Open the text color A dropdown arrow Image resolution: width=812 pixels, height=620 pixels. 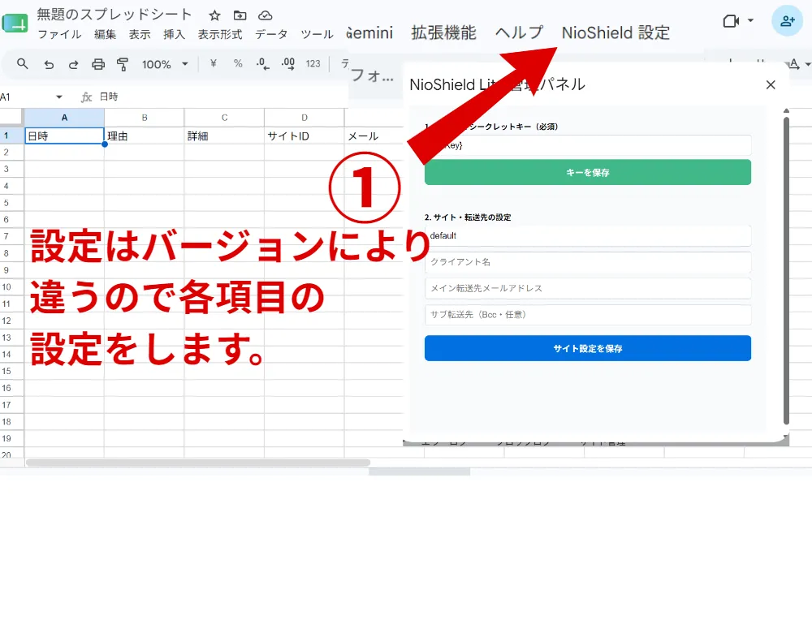tap(807, 65)
